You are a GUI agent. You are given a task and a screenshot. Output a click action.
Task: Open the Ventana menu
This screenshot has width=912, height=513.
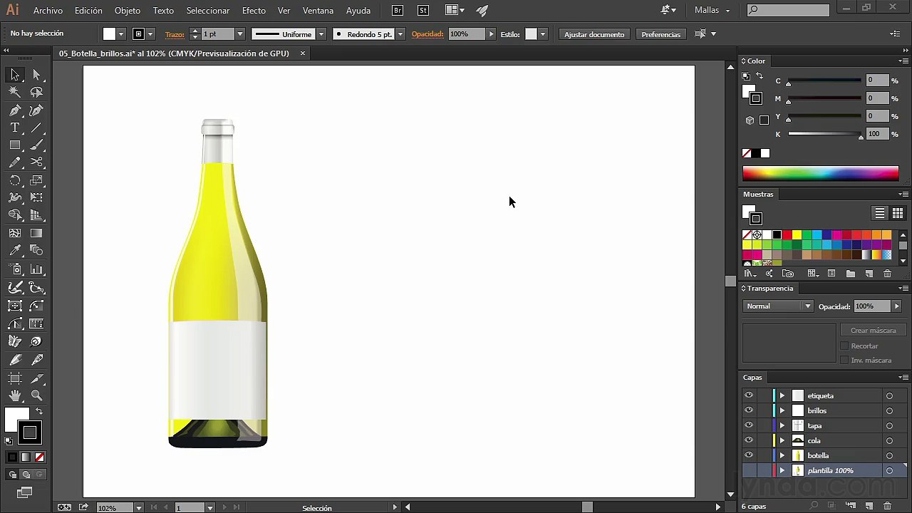pos(318,11)
